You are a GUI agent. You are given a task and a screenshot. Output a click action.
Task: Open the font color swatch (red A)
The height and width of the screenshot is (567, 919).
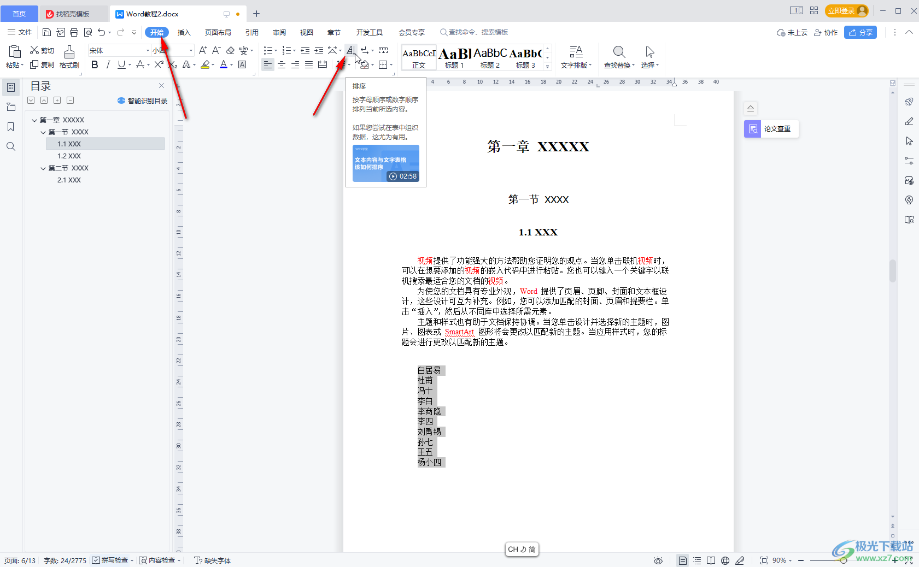(224, 64)
